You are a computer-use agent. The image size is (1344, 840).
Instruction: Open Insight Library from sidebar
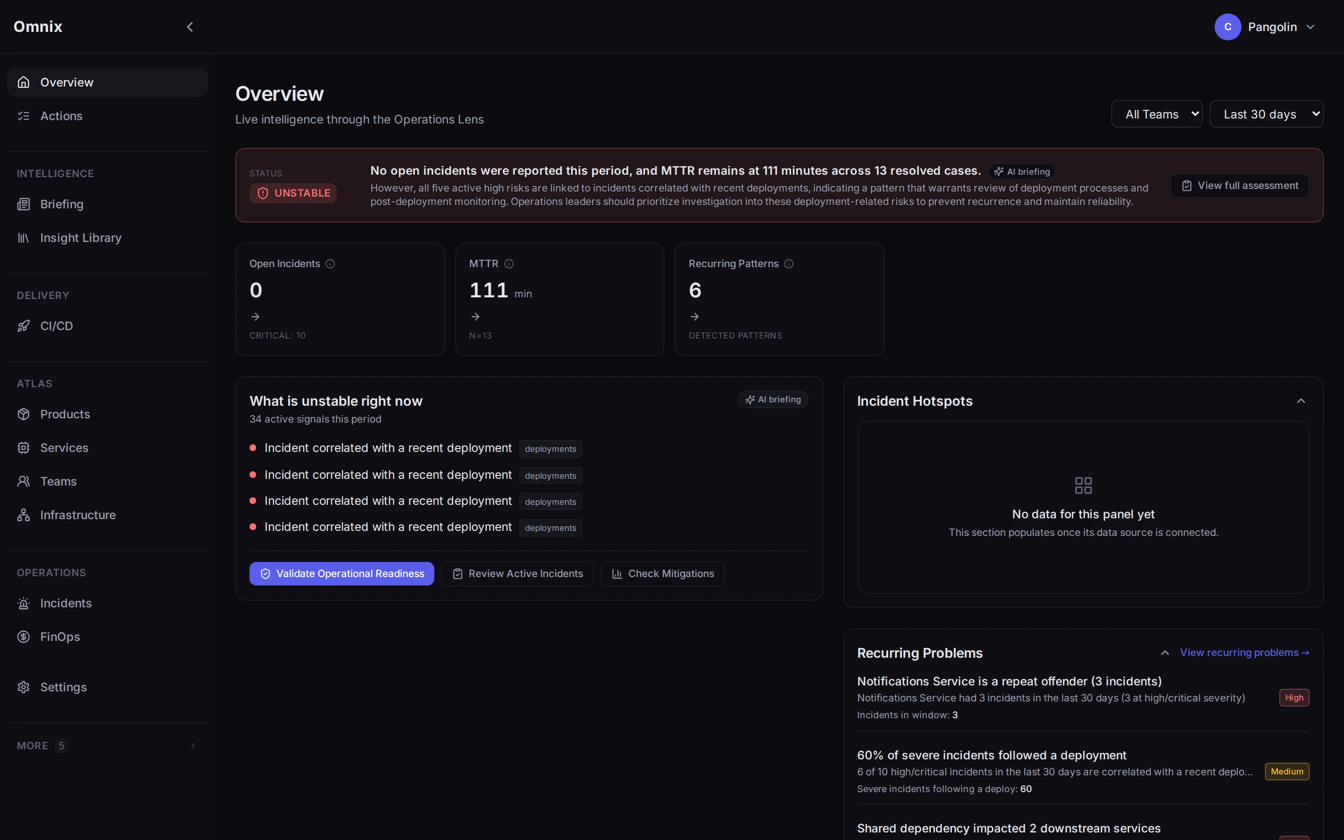(x=107, y=238)
